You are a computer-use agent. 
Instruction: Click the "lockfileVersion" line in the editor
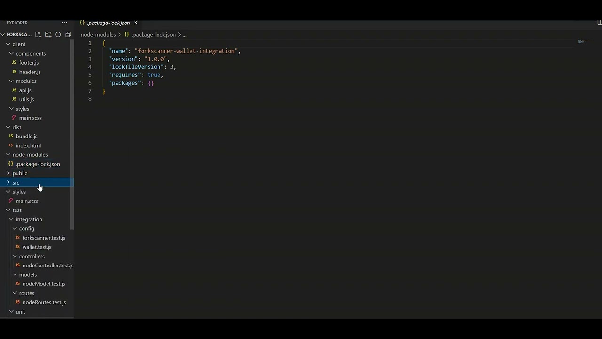143,67
